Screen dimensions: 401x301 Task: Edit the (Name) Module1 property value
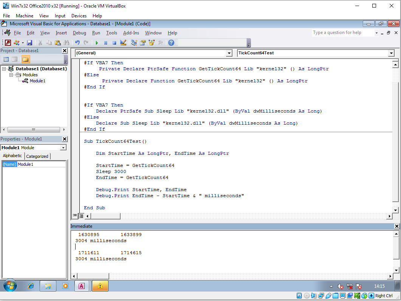pos(41,164)
